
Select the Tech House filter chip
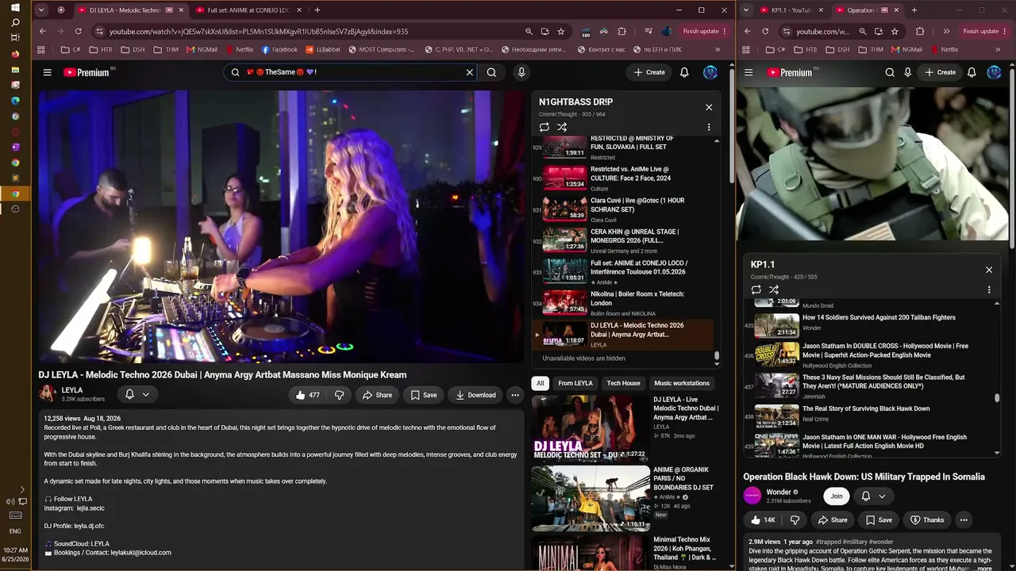623,383
